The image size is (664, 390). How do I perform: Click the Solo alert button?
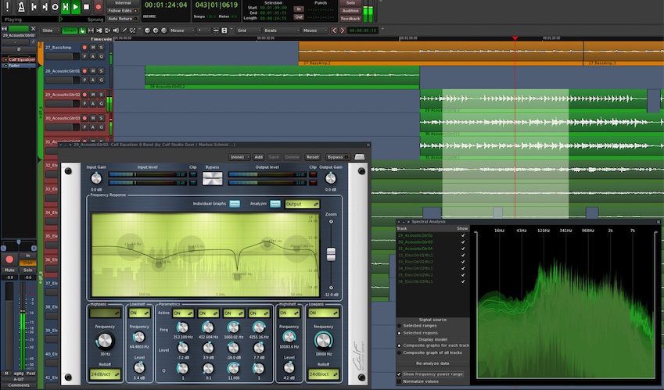point(350,2)
